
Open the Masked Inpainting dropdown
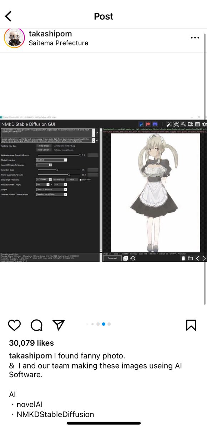click(x=52, y=160)
